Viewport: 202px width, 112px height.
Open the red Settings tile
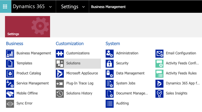[x=28, y=27]
